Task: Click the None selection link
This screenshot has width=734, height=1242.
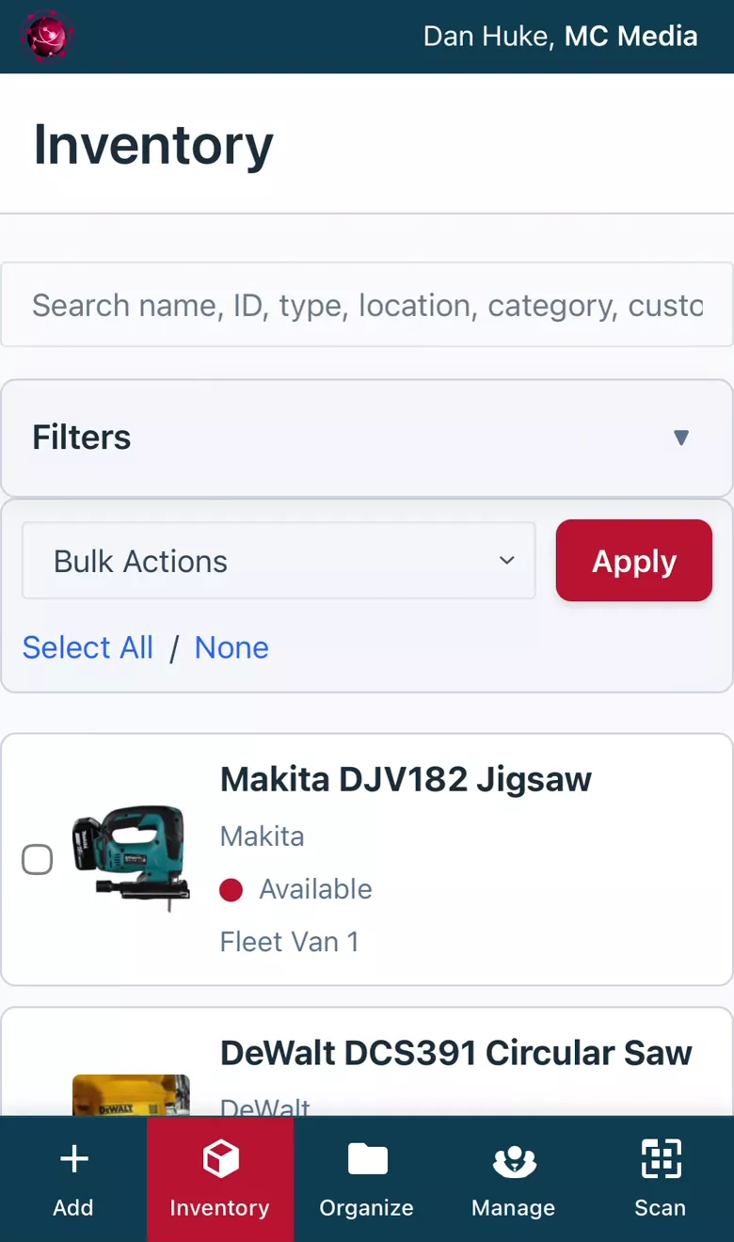Action: (x=231, y=647)
